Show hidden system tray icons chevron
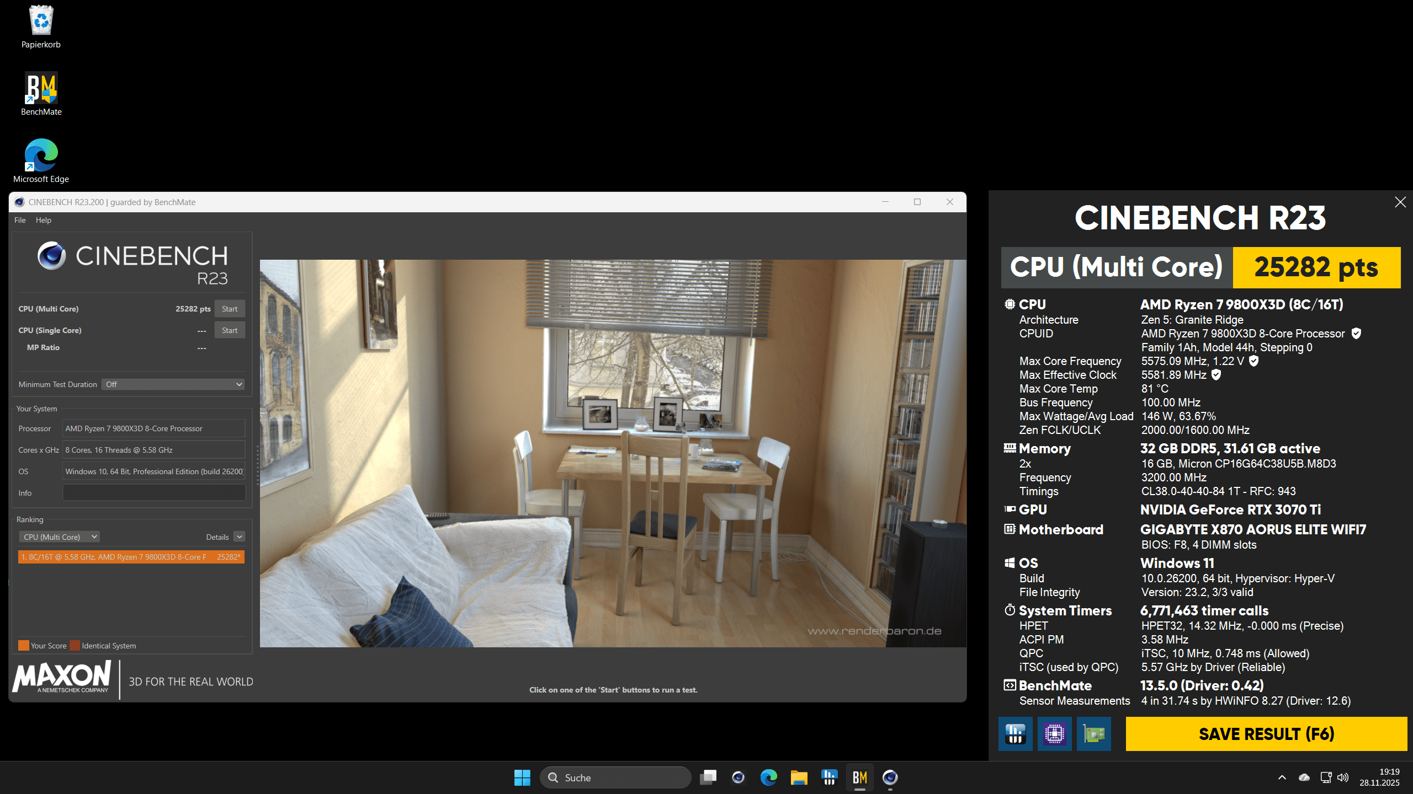Screen dimensions: 1413x794 point(1282,777)
